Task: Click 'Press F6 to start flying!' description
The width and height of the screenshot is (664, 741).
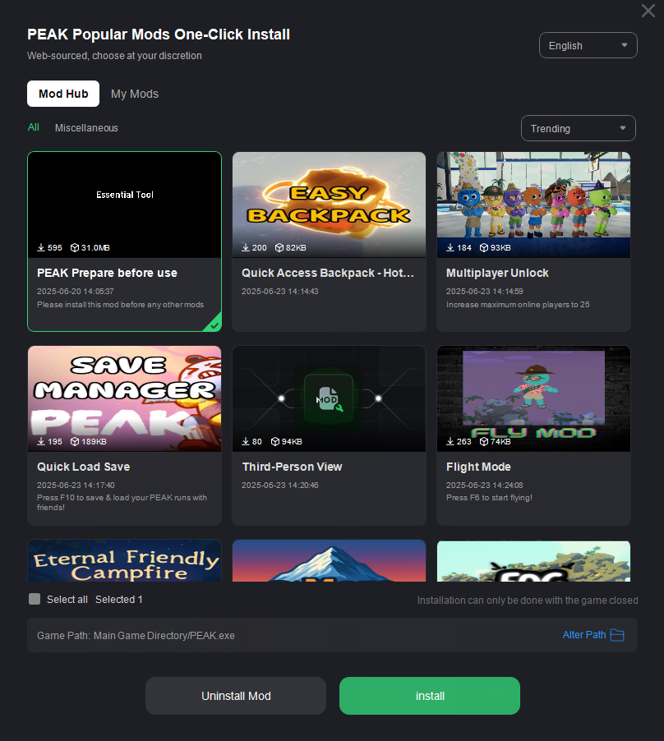Action: pos(489,497)
